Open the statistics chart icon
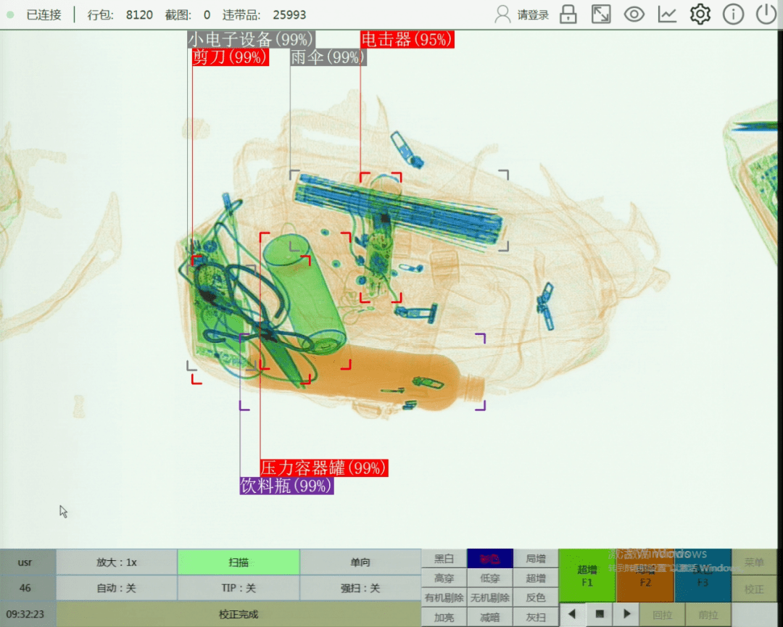 pos(667,14)
